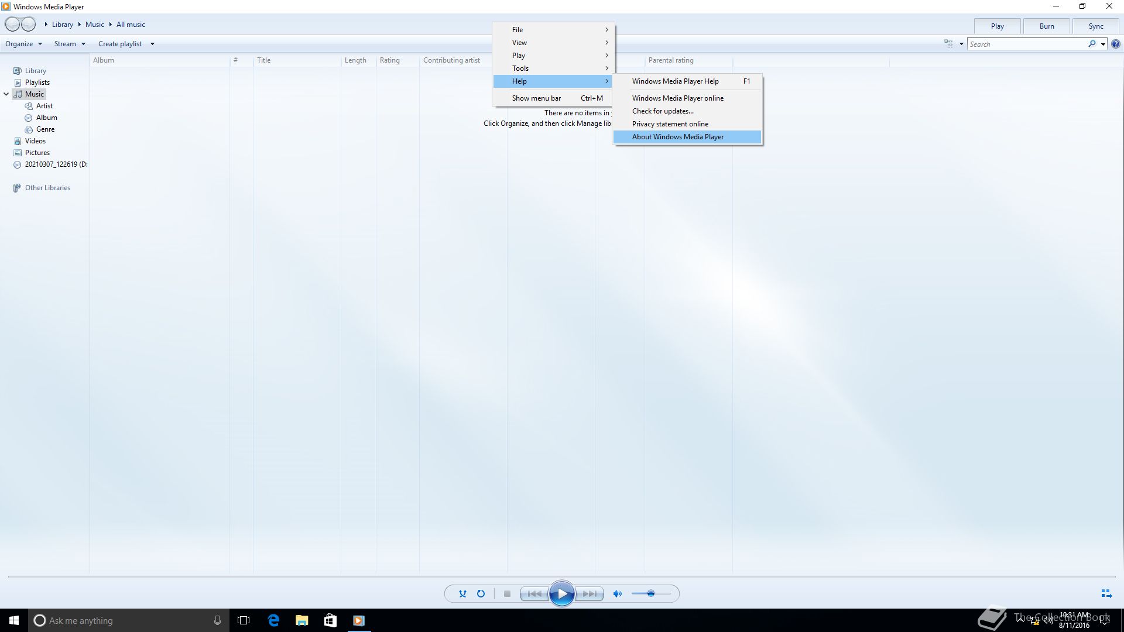This screenshot has width=1124, height=632.
Task: Click the Create playlist button
Action: pyautogui.click(x=120, y=44)
